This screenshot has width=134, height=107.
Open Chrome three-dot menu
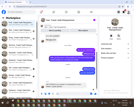132,7
